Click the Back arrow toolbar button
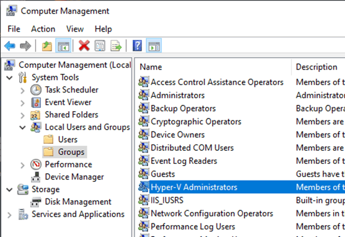Screen dimensions: 345x237 click(10, 46)
